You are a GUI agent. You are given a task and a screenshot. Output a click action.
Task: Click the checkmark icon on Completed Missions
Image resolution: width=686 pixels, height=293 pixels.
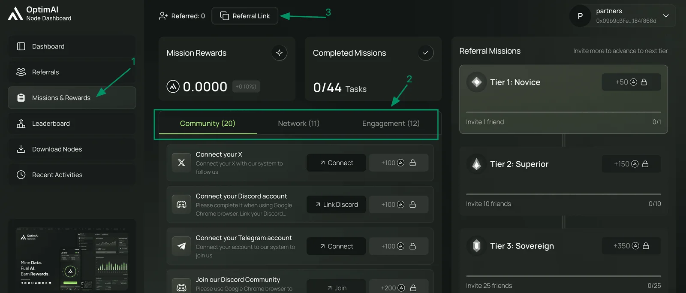426,53
